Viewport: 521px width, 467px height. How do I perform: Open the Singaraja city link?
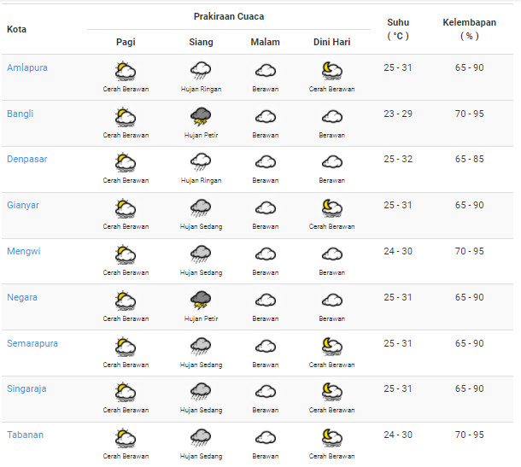coord(26,388)
